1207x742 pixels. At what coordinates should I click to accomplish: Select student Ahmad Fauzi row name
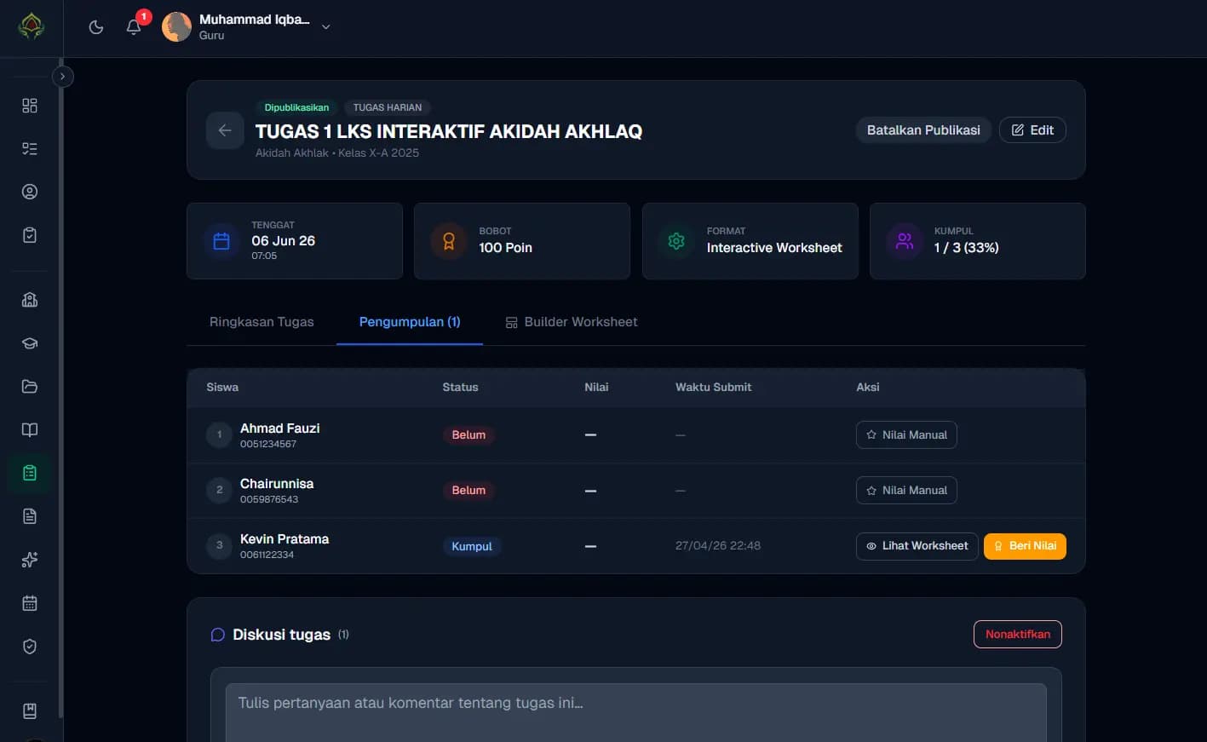tap(280, 428)
